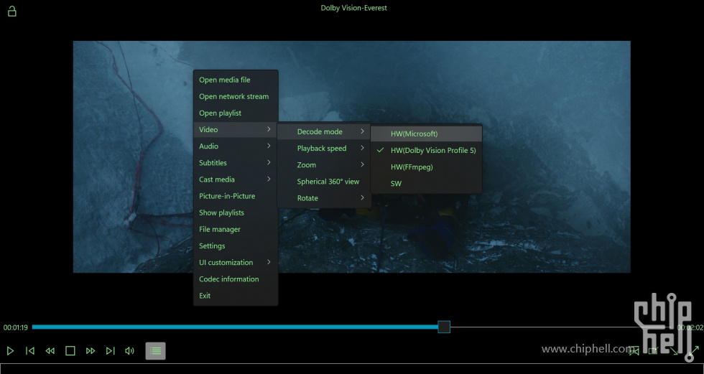This screenshot has height=374, width=704.
Task: Expand the Subtitles submenu
Action: pos(236,163)
